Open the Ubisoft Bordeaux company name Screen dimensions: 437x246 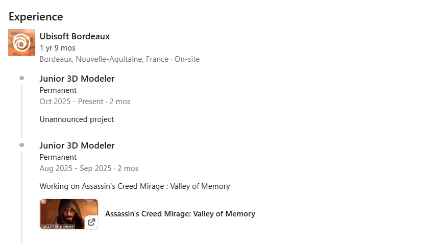coord(75,36)
